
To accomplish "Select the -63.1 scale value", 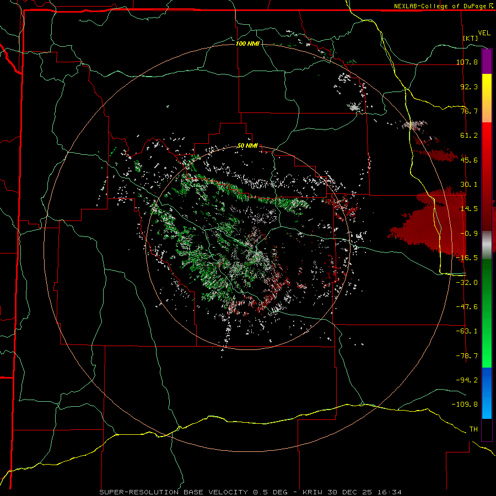I will point(467,331).
